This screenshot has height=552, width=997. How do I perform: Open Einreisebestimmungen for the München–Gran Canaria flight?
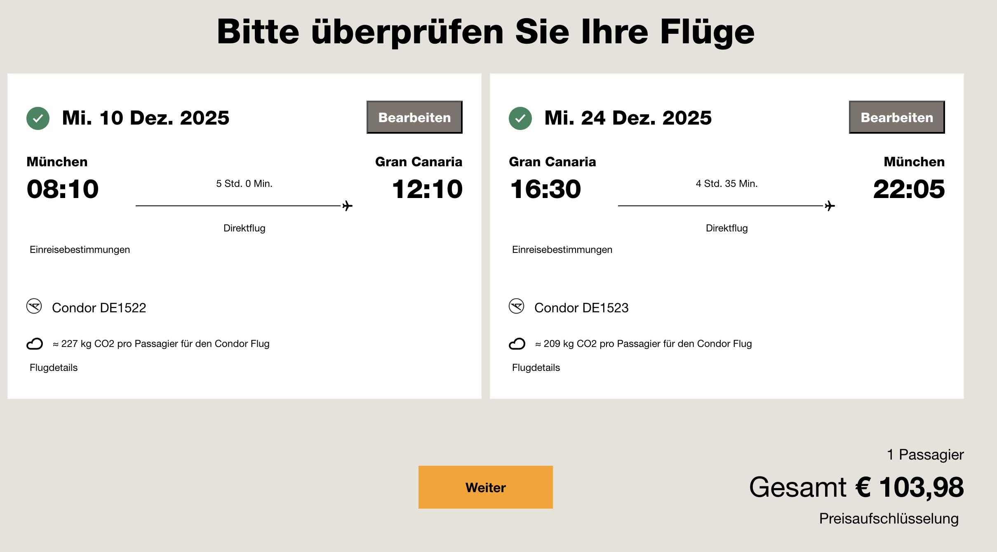click(x=80, y=250)
